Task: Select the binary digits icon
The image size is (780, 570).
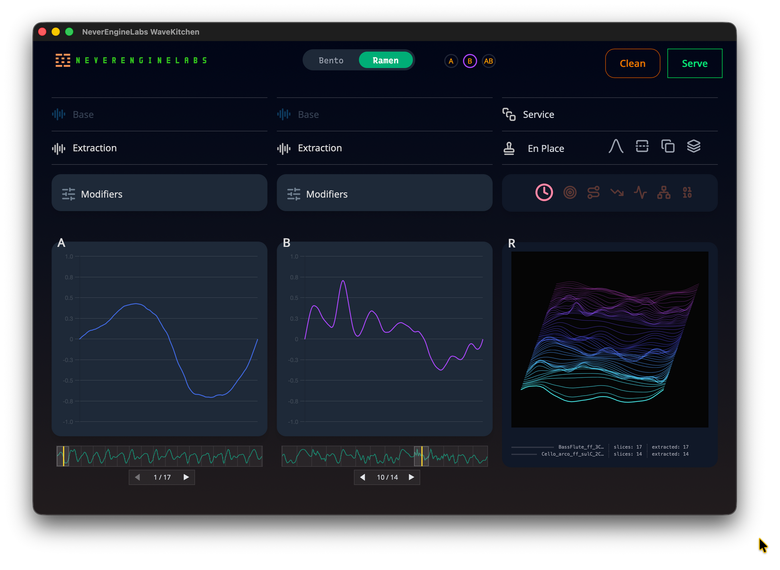Action: coord(687,193)
